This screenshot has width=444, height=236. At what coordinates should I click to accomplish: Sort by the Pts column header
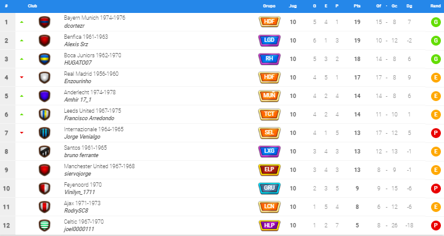click(x=357, y=6)
